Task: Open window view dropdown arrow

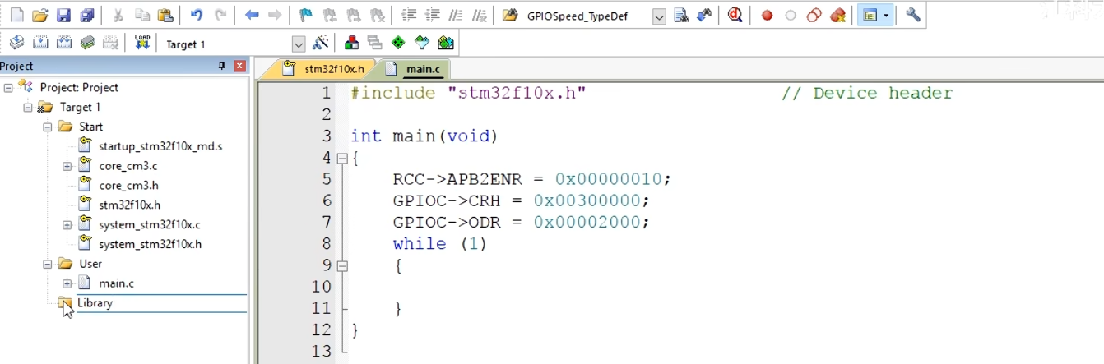Action: tap(886, 15)
